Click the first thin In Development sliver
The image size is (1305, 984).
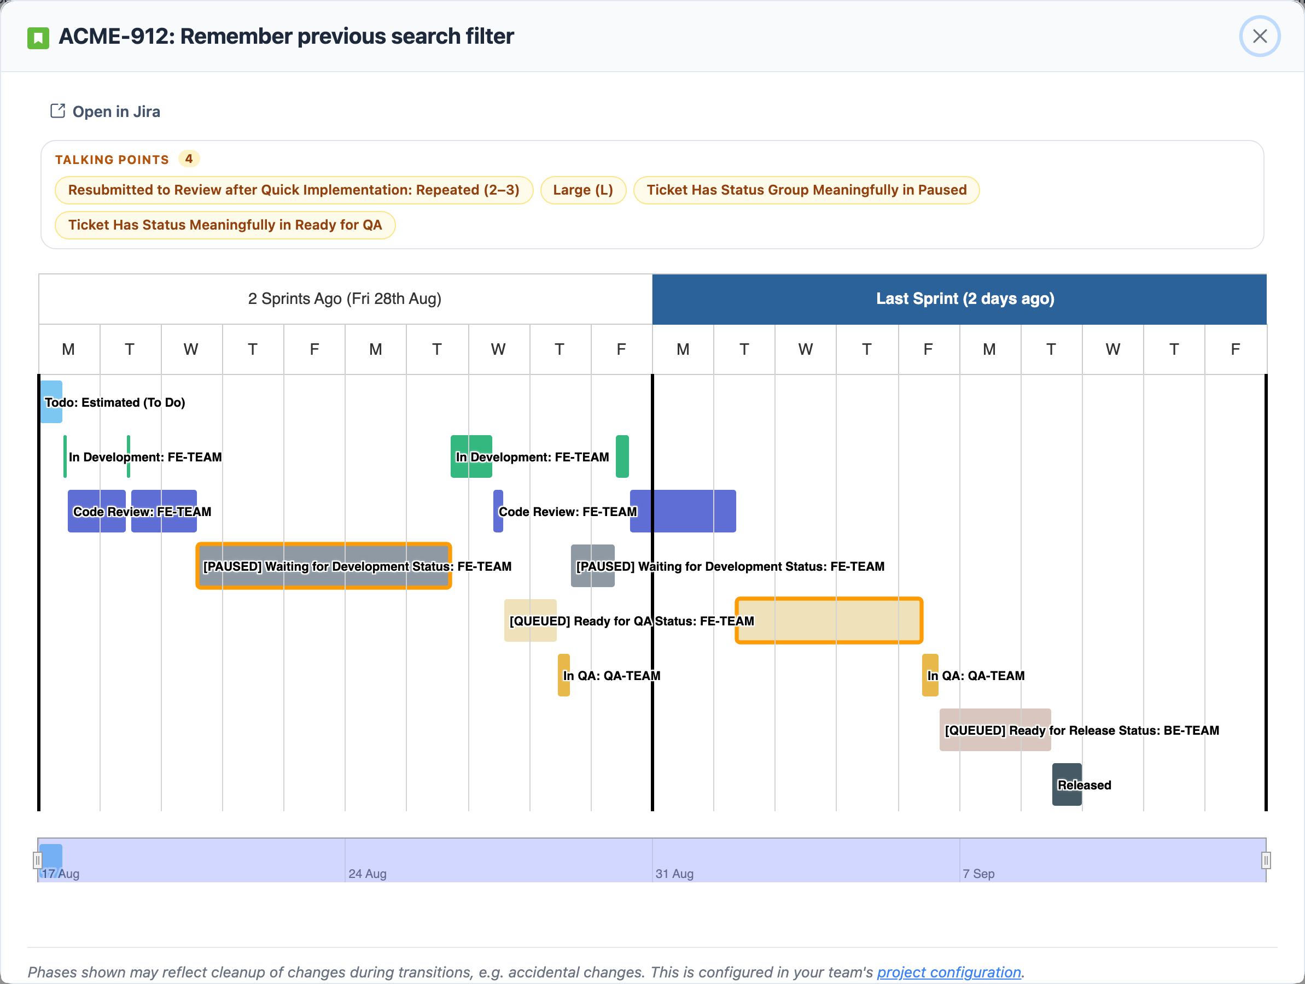pyautogui.click(x=65, y=456)
